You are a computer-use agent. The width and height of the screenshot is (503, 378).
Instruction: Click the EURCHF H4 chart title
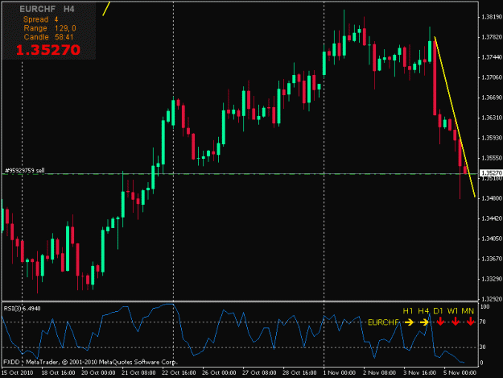[47, 9]
